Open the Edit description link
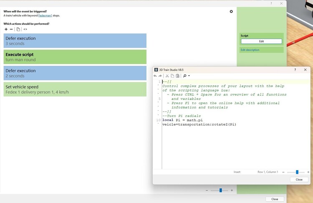This screenshot has width=313, height=203. coord(250,50)
